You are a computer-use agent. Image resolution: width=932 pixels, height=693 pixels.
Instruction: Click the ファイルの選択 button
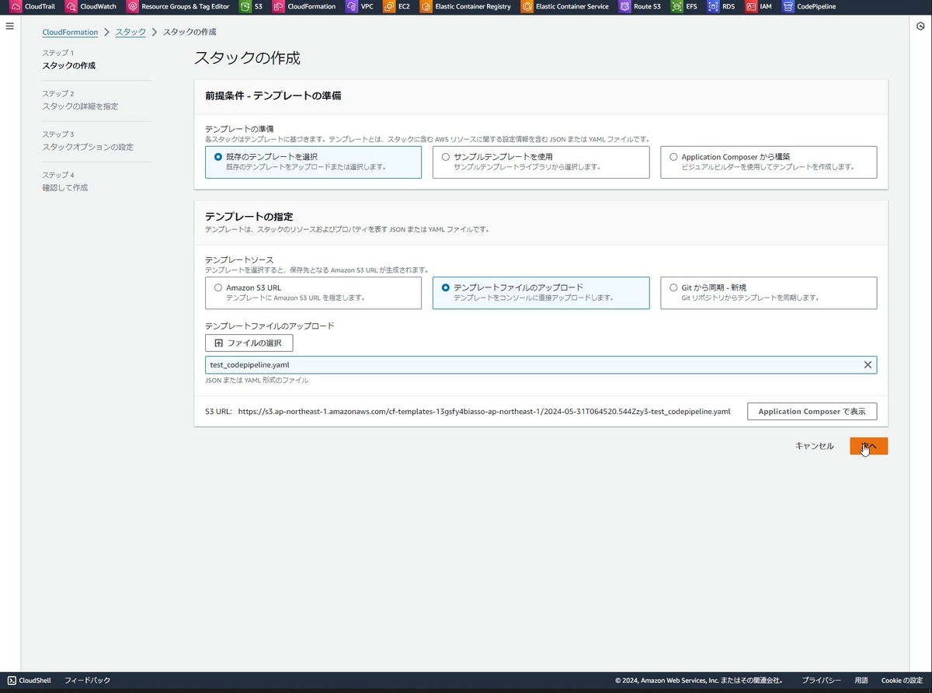coord(249,343)
